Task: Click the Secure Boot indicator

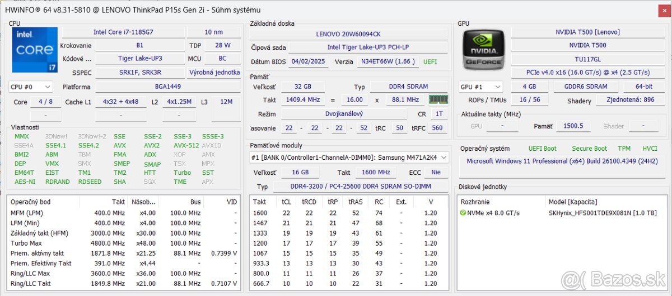Action: [x=589, y=149]
